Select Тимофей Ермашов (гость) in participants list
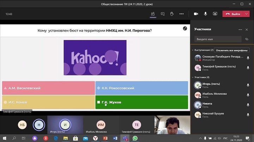Screen dimensions: 254x142 [222, 68]
